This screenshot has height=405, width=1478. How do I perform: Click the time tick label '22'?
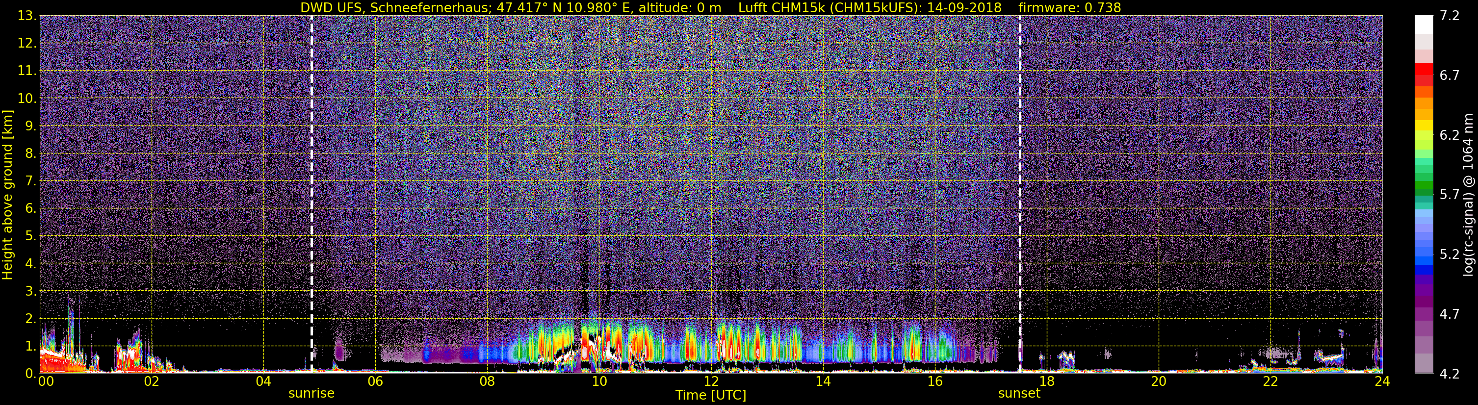pos(1271,382)
